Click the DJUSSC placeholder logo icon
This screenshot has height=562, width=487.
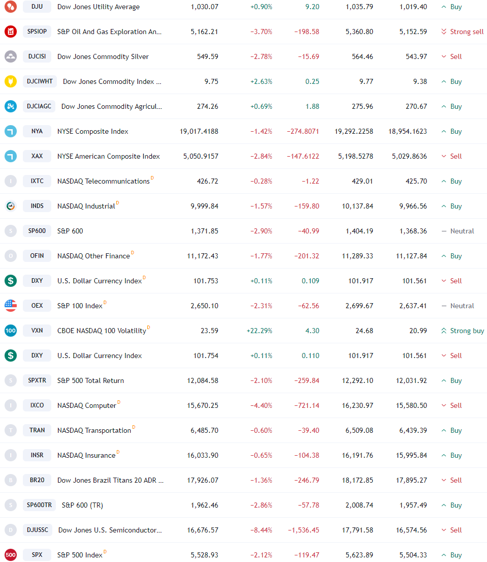(11, 530)
